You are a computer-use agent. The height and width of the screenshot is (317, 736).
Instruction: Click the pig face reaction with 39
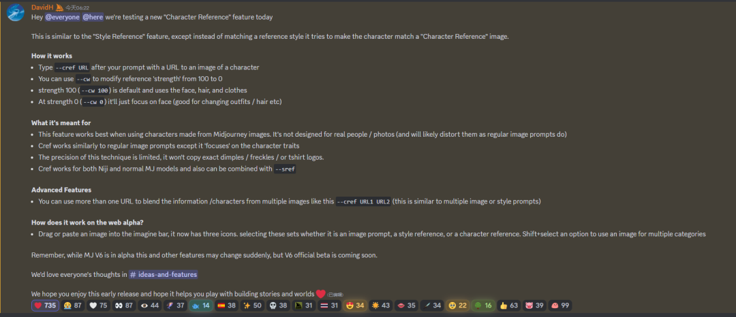534,305
